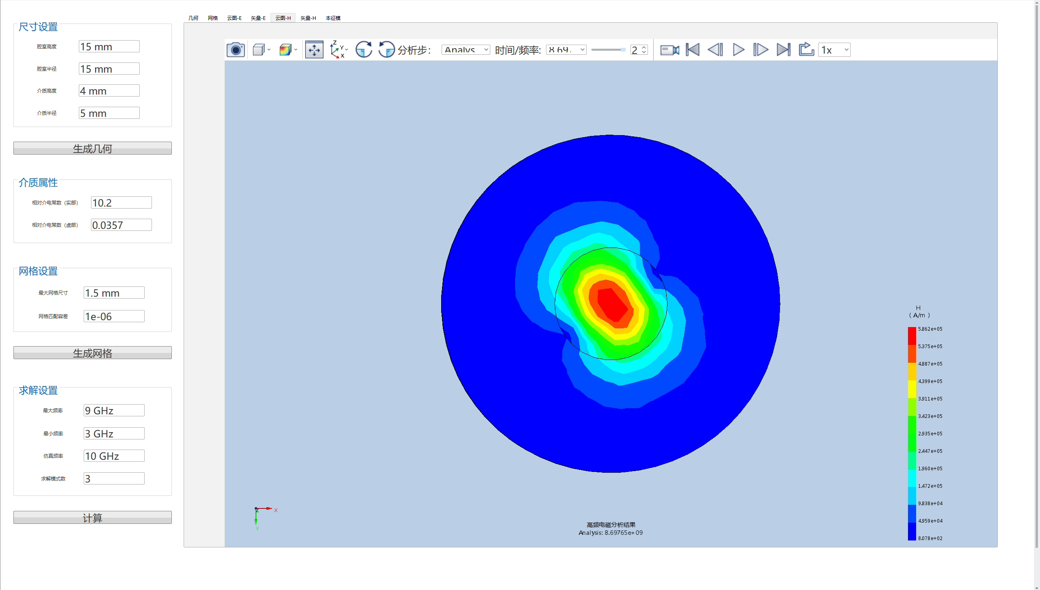This screenshot has height=590, width=1040.
Task: Switch to the 几何 tab
Action: pos(193,18)
